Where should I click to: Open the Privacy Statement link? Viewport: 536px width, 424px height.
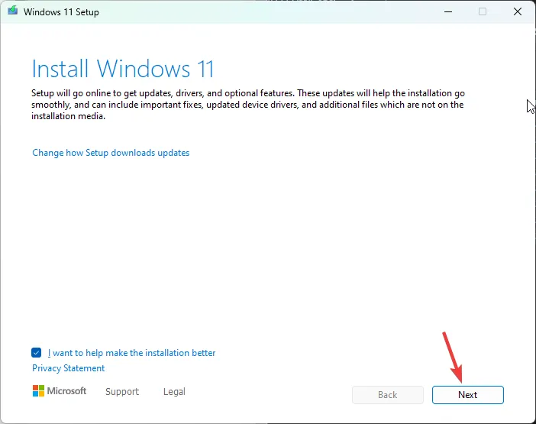pos(69,368)
